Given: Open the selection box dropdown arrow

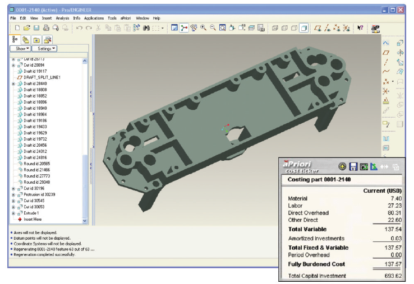Looking at the screenshot, I should pos(163,28).
